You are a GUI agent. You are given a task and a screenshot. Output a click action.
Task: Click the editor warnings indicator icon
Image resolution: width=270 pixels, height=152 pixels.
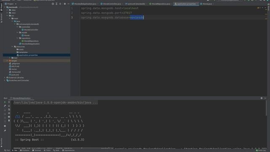click(x=259, y=8)
